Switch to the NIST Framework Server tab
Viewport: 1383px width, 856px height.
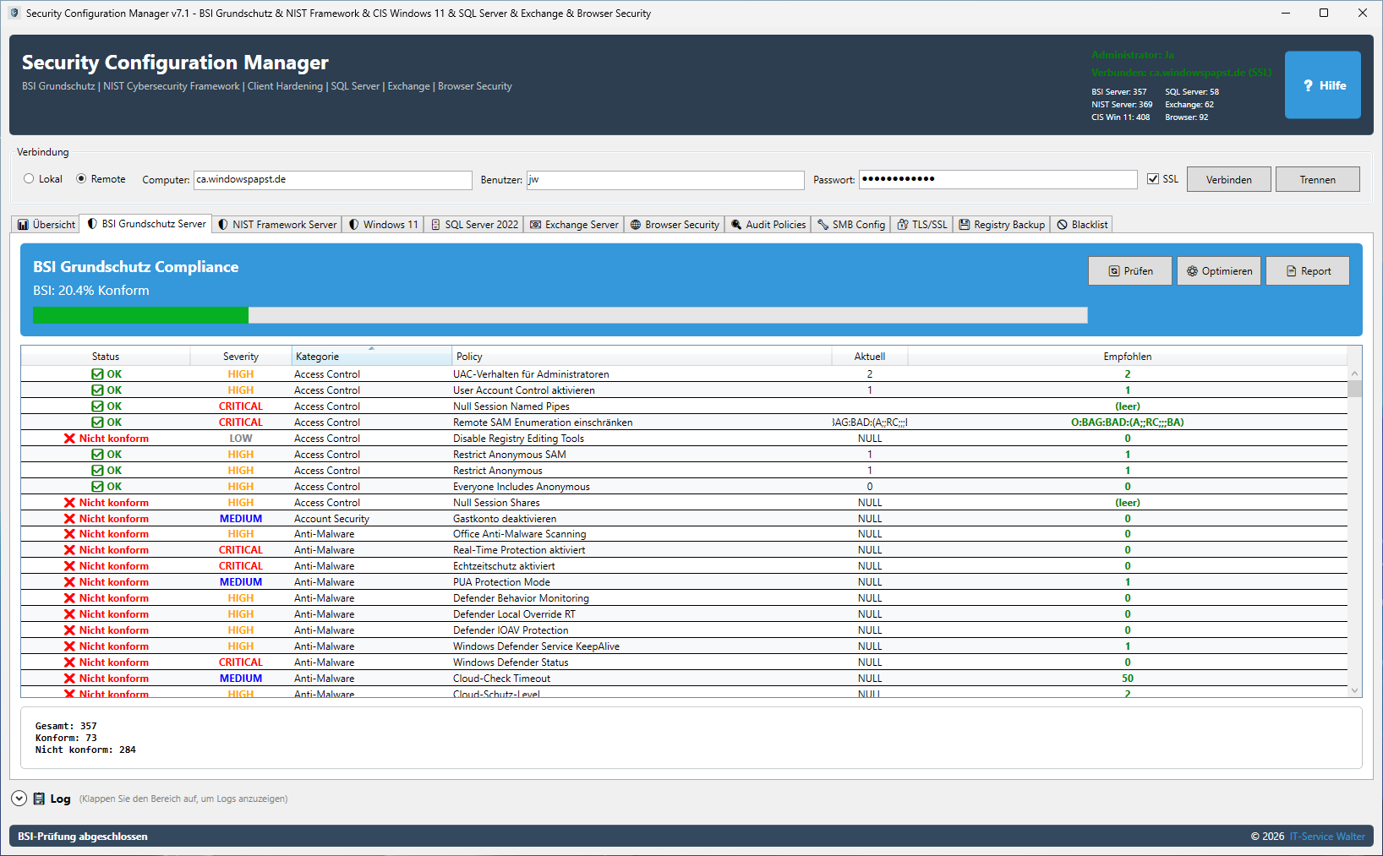pos(277,225)
